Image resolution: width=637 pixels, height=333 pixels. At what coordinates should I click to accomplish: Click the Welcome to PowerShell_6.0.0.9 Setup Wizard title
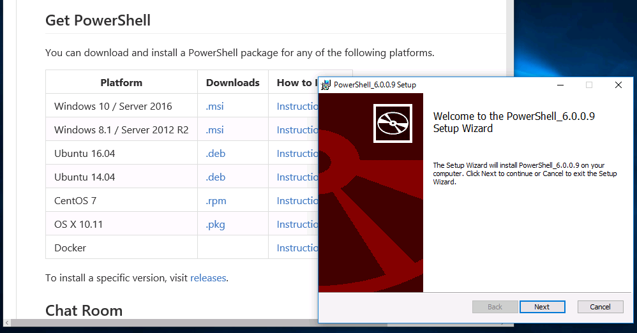tap(514, 122)
